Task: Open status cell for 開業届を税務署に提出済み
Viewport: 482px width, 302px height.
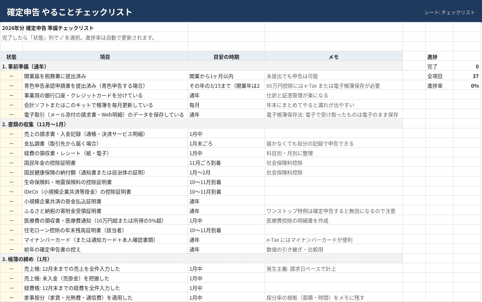Action: pos(11,76)
